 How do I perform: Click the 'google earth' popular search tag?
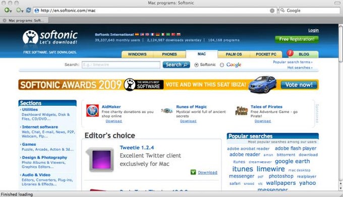(x=292, y=161)
